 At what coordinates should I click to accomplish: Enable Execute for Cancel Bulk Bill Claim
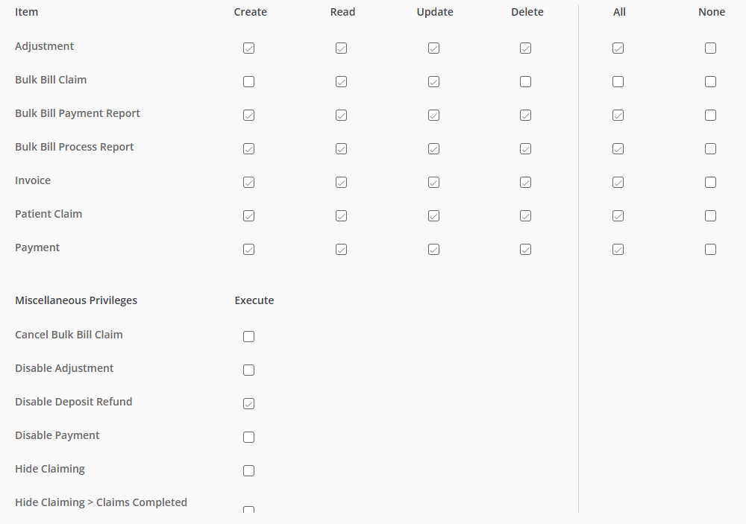pyautogui.click(x=249, y=337)
